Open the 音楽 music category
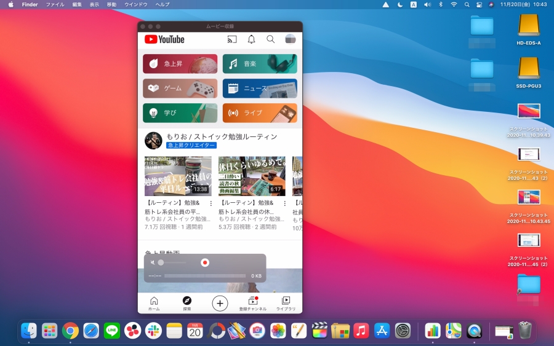This screenshot has height=346, width=554. [x=260, y=64]
